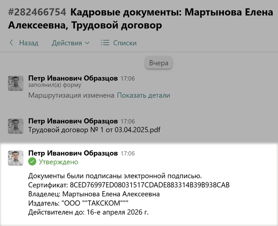
Task: Click the list icon beside Списки
Action: coord(105,43)
